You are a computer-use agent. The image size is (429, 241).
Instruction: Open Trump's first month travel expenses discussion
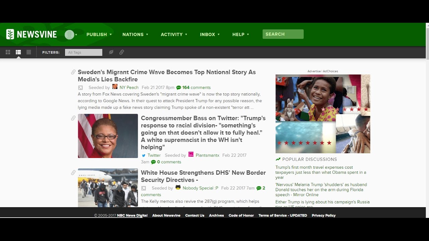[321, 172]
